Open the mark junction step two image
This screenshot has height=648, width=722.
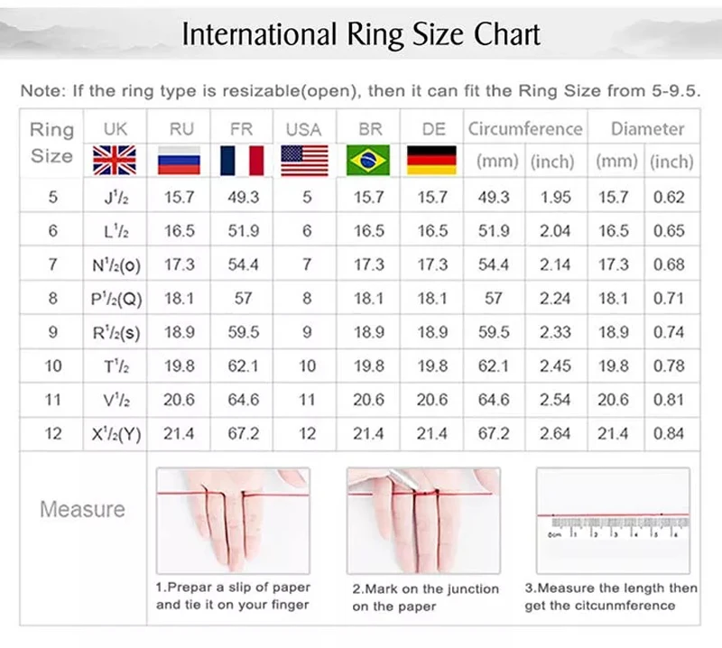423,521
